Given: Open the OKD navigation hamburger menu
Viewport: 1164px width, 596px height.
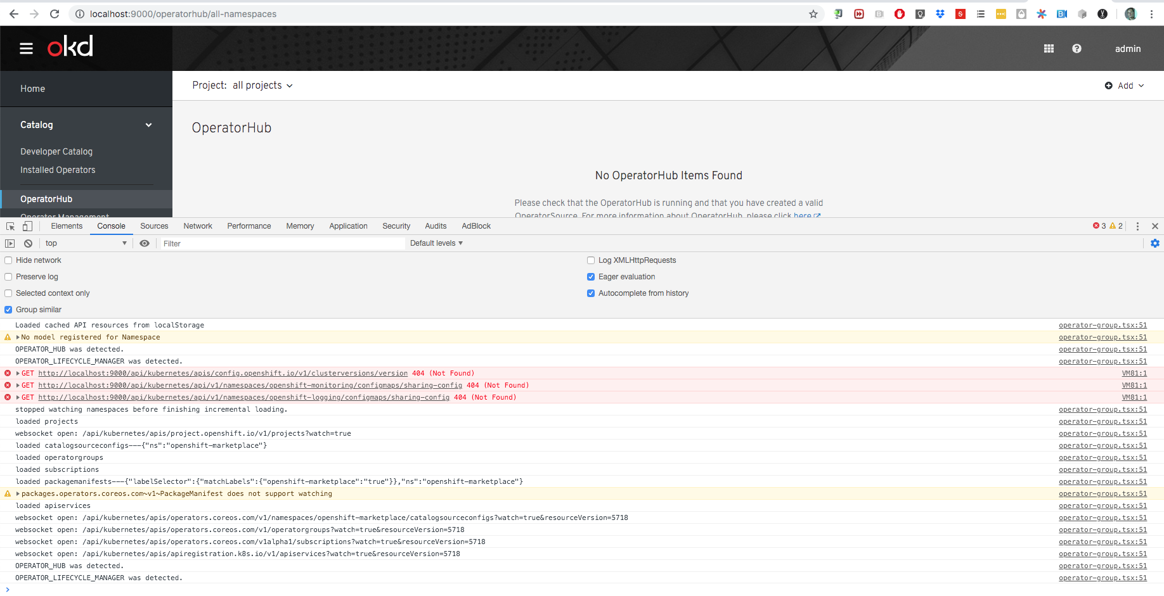Looking at the screenshot, I should [x=26, y=48].
